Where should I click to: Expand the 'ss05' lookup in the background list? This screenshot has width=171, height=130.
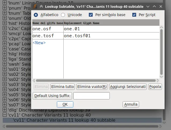point(5,94)
